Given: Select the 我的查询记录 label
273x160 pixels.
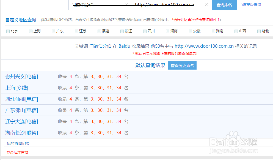Looking at the screenshot, I should pyautogui.click(x=18, y=144).
